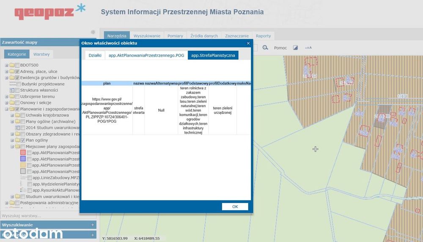Expand the Uzbrojenie terenu node
Image resolution: width=423 pixels, height=242 pixels.
[6, 96]
